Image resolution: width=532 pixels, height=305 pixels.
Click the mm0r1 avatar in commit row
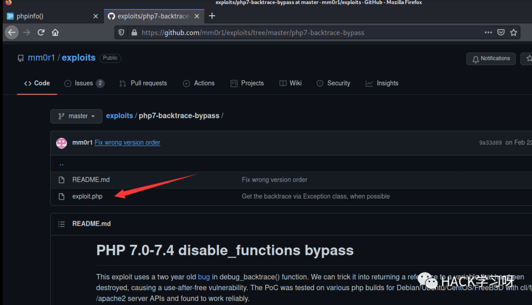click(62, 143)
